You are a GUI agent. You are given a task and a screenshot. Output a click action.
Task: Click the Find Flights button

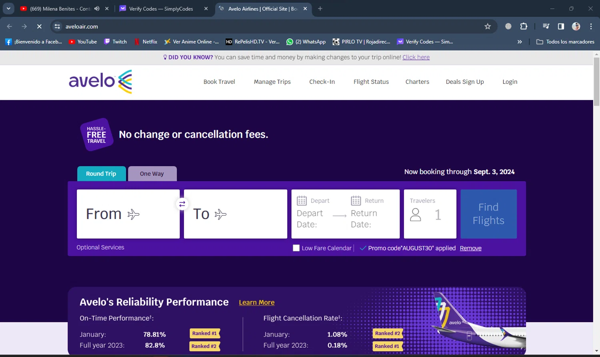(488, 214)
